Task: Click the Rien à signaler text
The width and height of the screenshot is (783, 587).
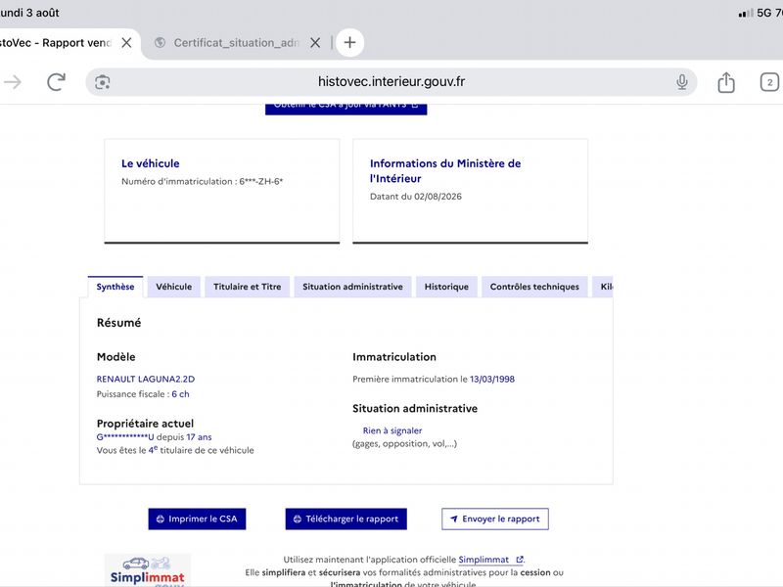Action: 392,430
